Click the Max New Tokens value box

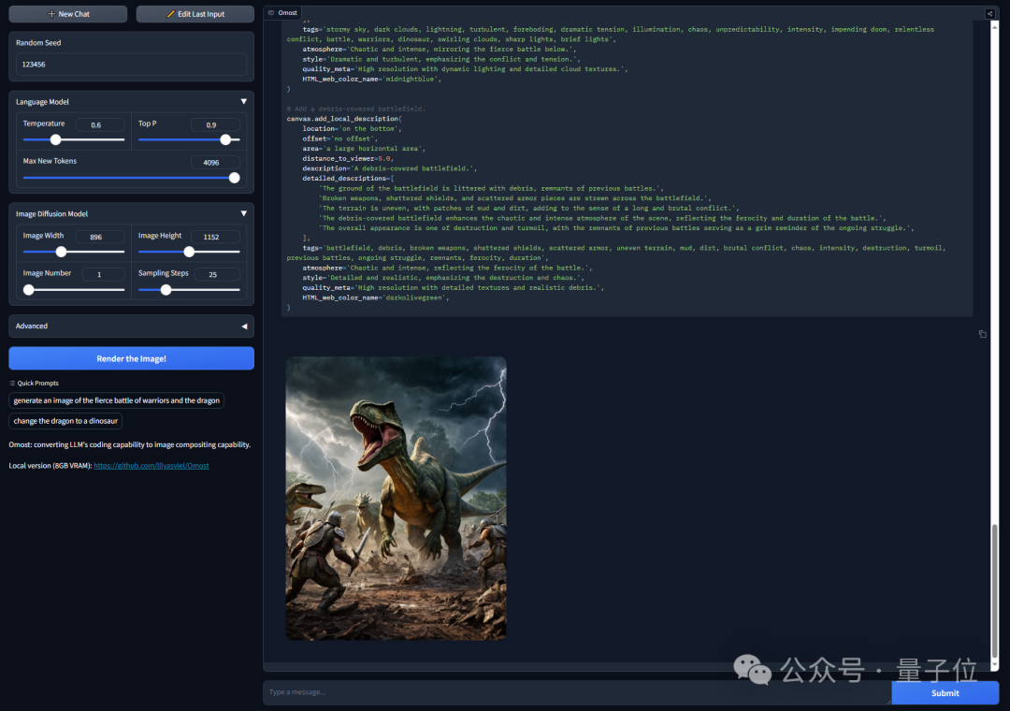[x=214, y=163]
